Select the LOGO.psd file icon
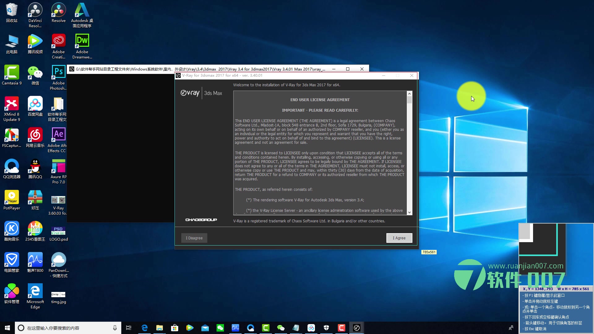594x334 pixels. tap(58, 230)
